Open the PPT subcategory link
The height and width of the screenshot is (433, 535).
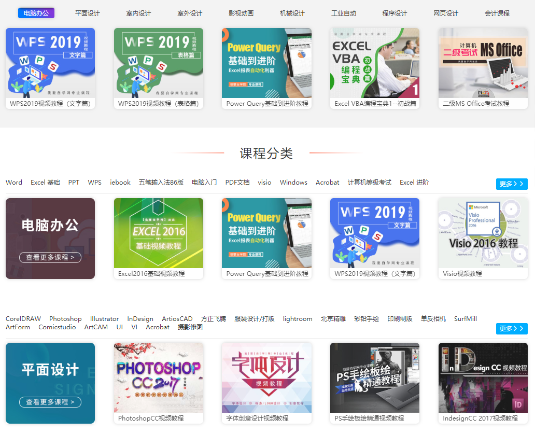[74, 182]
